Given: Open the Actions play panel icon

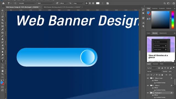Looking at the screenshot, I should pyautogui.click(x=143, y=13).
